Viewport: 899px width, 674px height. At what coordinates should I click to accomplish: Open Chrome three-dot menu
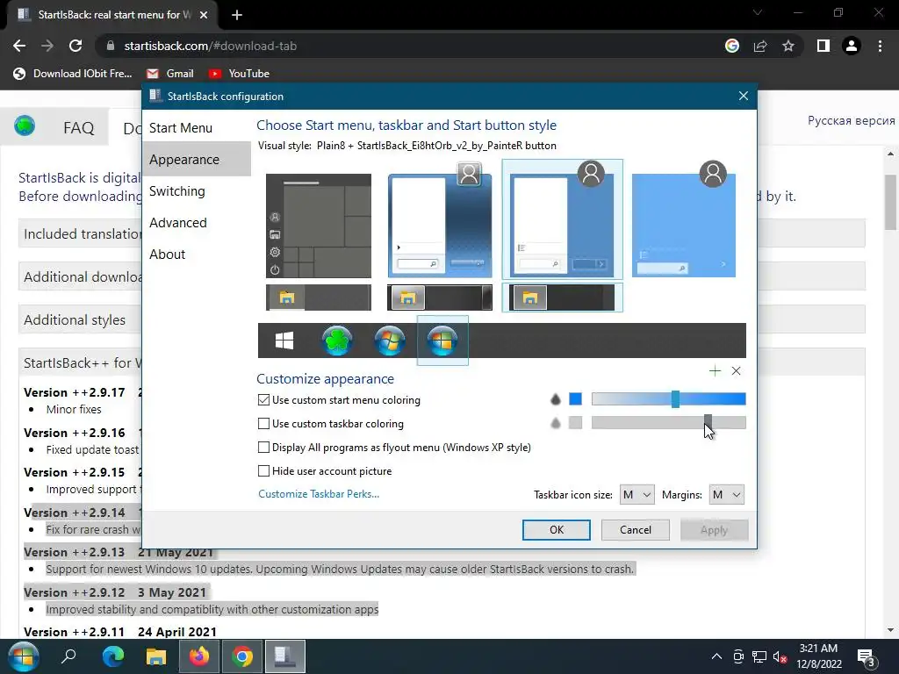(880, 46)
